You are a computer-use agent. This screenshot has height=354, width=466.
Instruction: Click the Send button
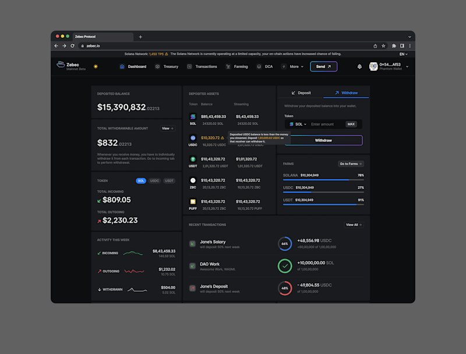pos(324,66)
